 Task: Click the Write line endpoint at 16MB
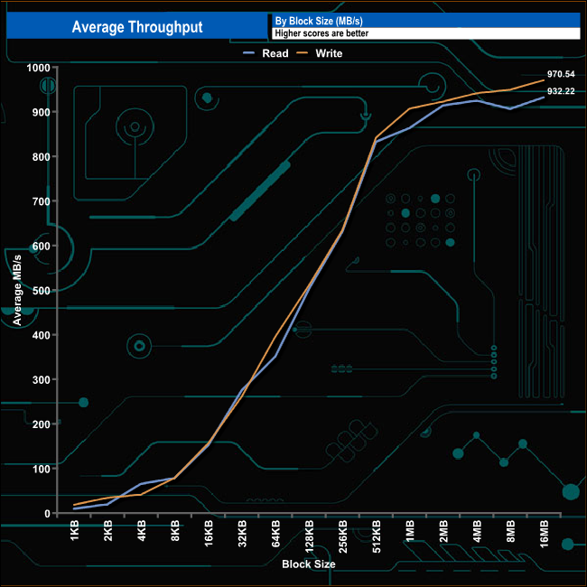[544, 80]
